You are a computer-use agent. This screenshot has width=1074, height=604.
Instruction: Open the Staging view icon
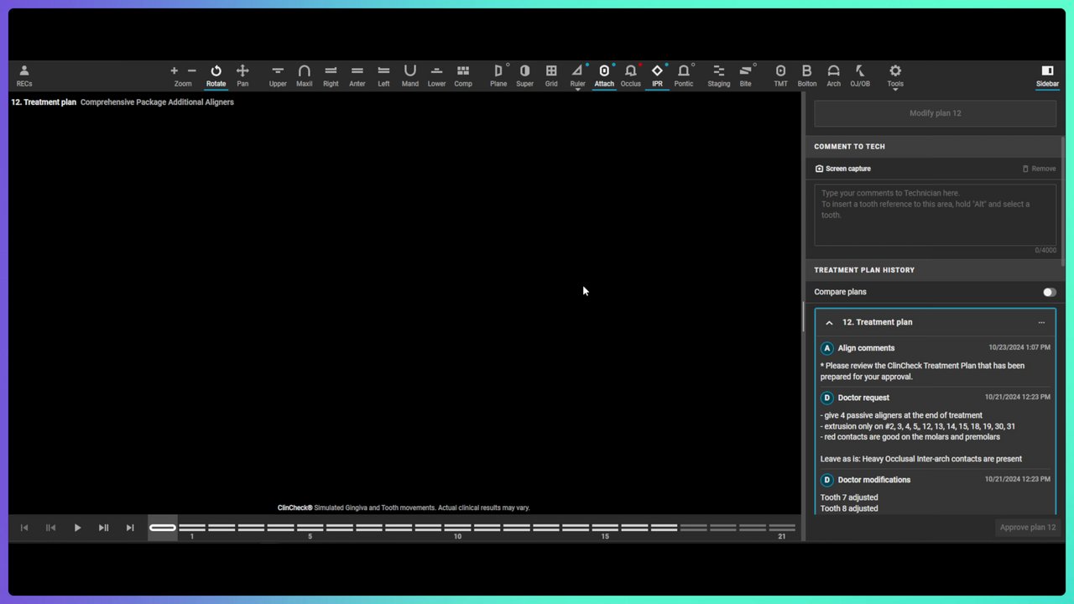[x=719, y=75]
